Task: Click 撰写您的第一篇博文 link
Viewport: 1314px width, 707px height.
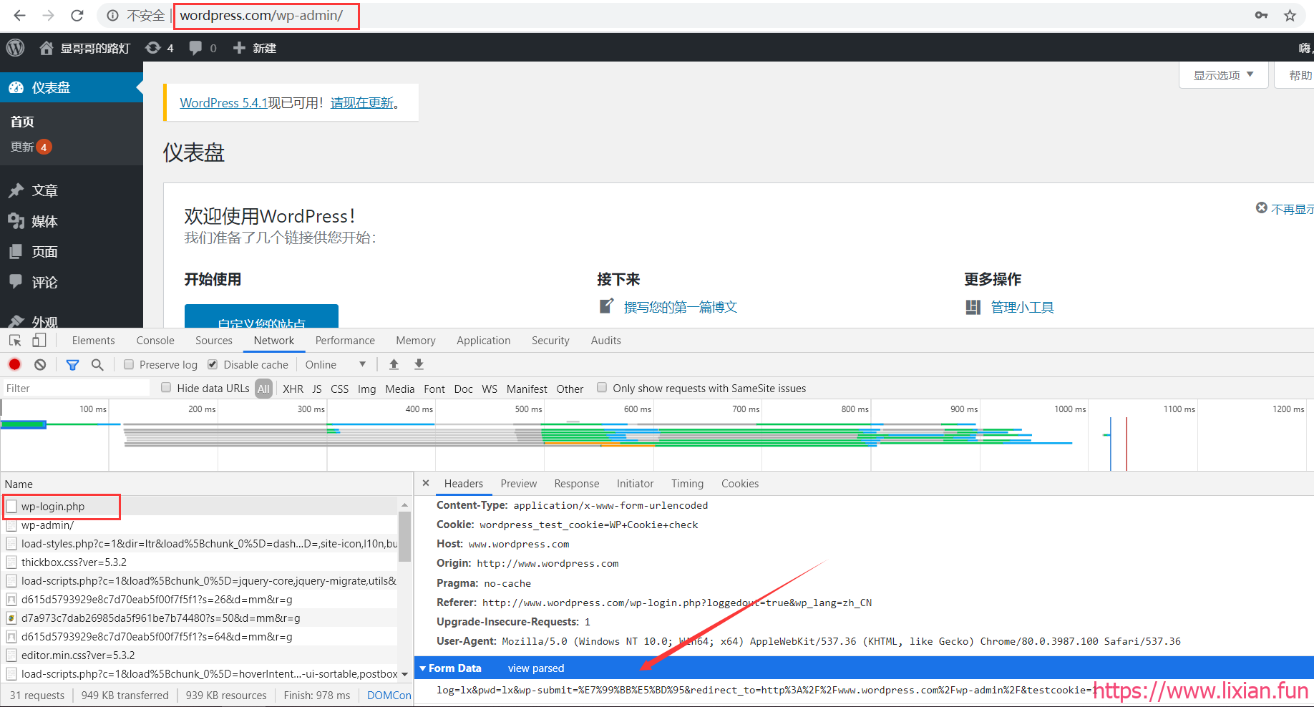Action: pos(680,307)
